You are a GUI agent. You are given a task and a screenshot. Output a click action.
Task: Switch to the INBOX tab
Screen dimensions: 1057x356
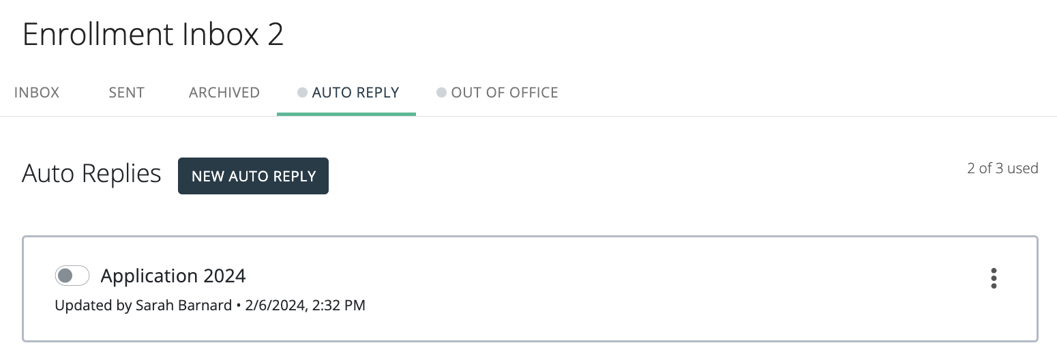[37, 93]
